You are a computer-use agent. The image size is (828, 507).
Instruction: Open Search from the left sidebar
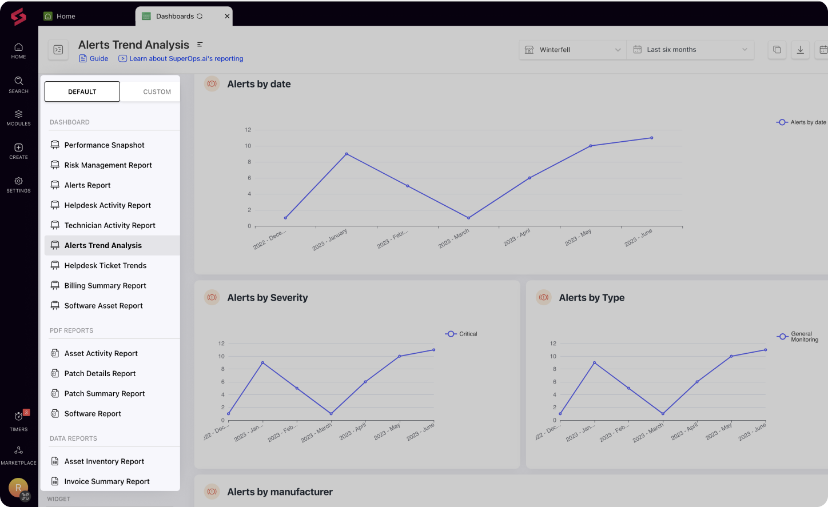(x=18, y=85)
